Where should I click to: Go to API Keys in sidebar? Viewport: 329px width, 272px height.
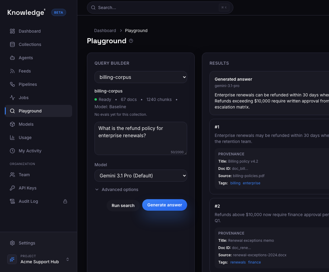coord(27,188)
